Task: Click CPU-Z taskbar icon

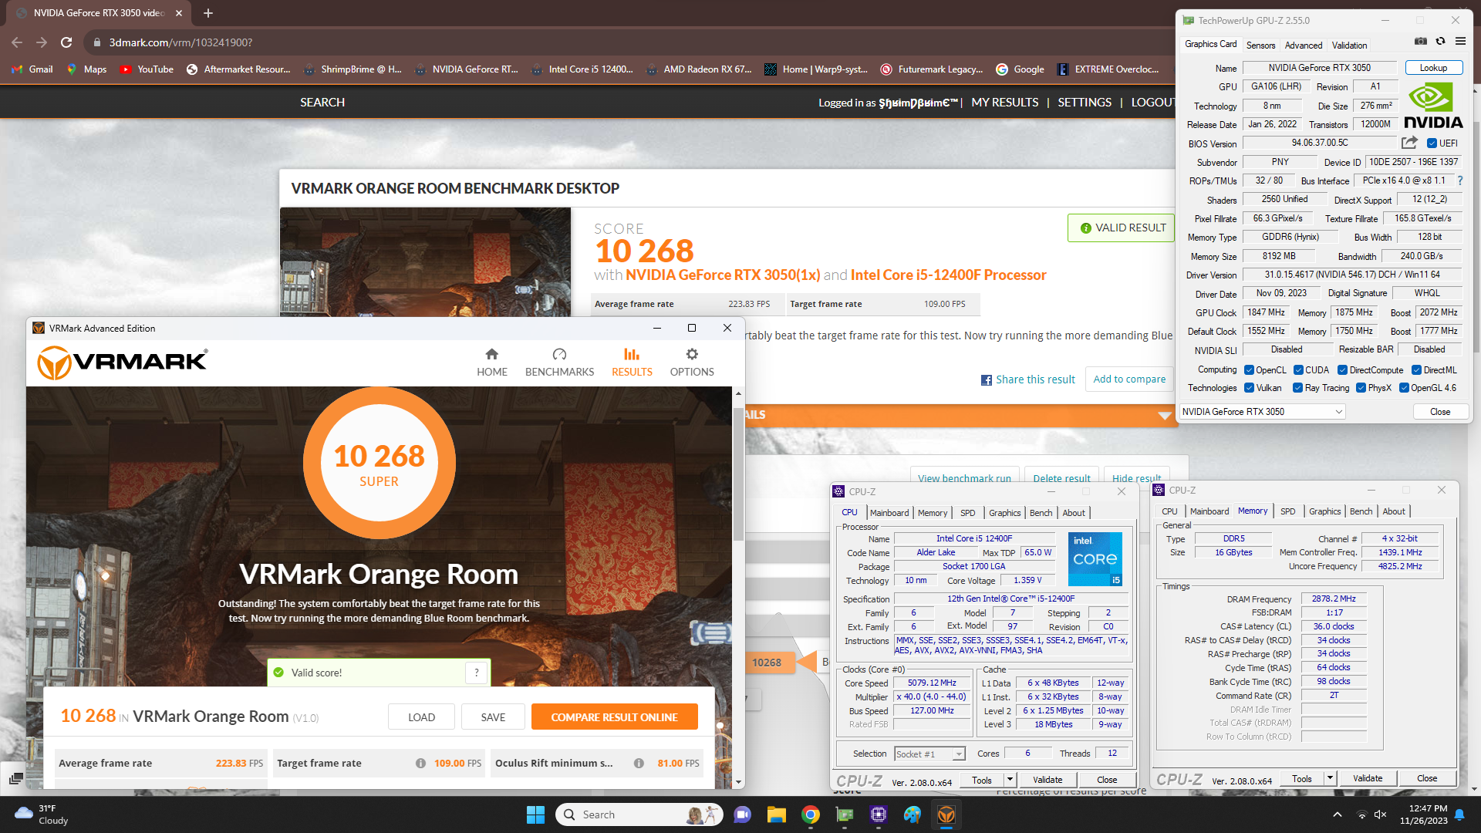Action: (879, 814)
